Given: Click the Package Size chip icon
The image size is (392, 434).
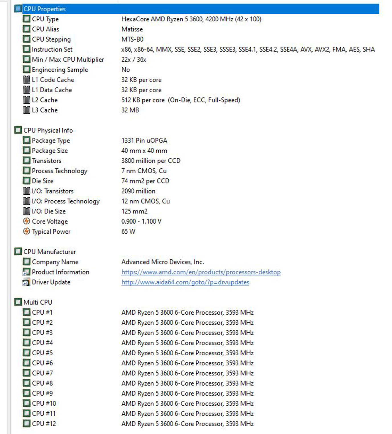Looking at the screenshot, I should coord(26,150).
